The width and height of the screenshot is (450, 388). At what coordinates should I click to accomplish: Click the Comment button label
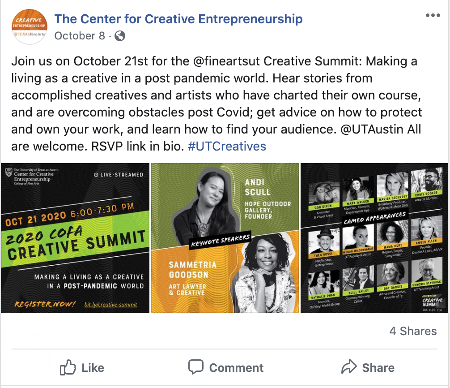click(236, 367)
